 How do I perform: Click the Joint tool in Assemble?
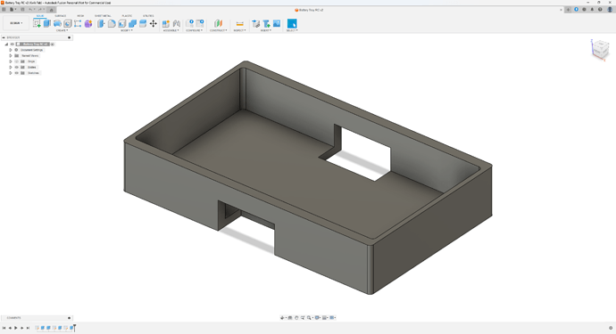tap(177, 23)
